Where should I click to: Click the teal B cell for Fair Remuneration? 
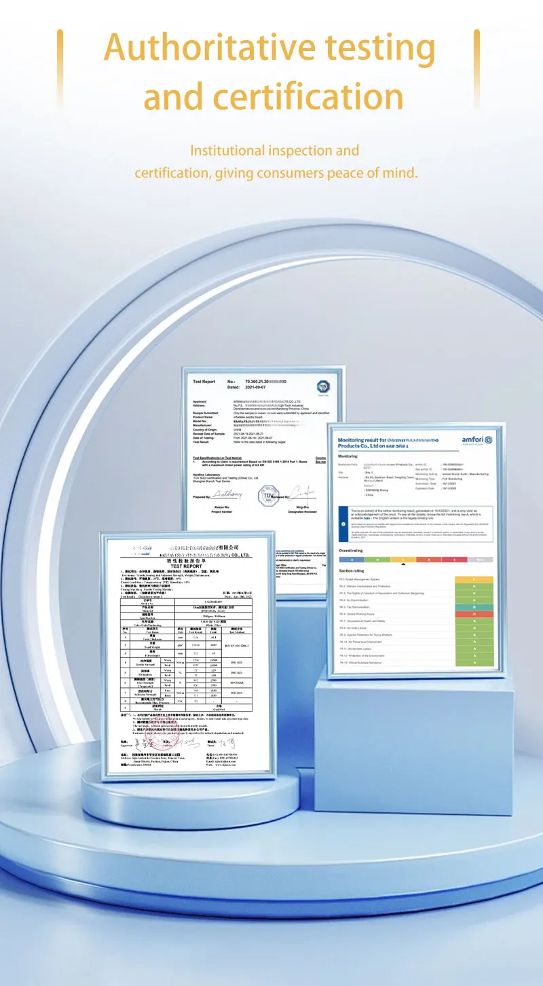point(474,606)
